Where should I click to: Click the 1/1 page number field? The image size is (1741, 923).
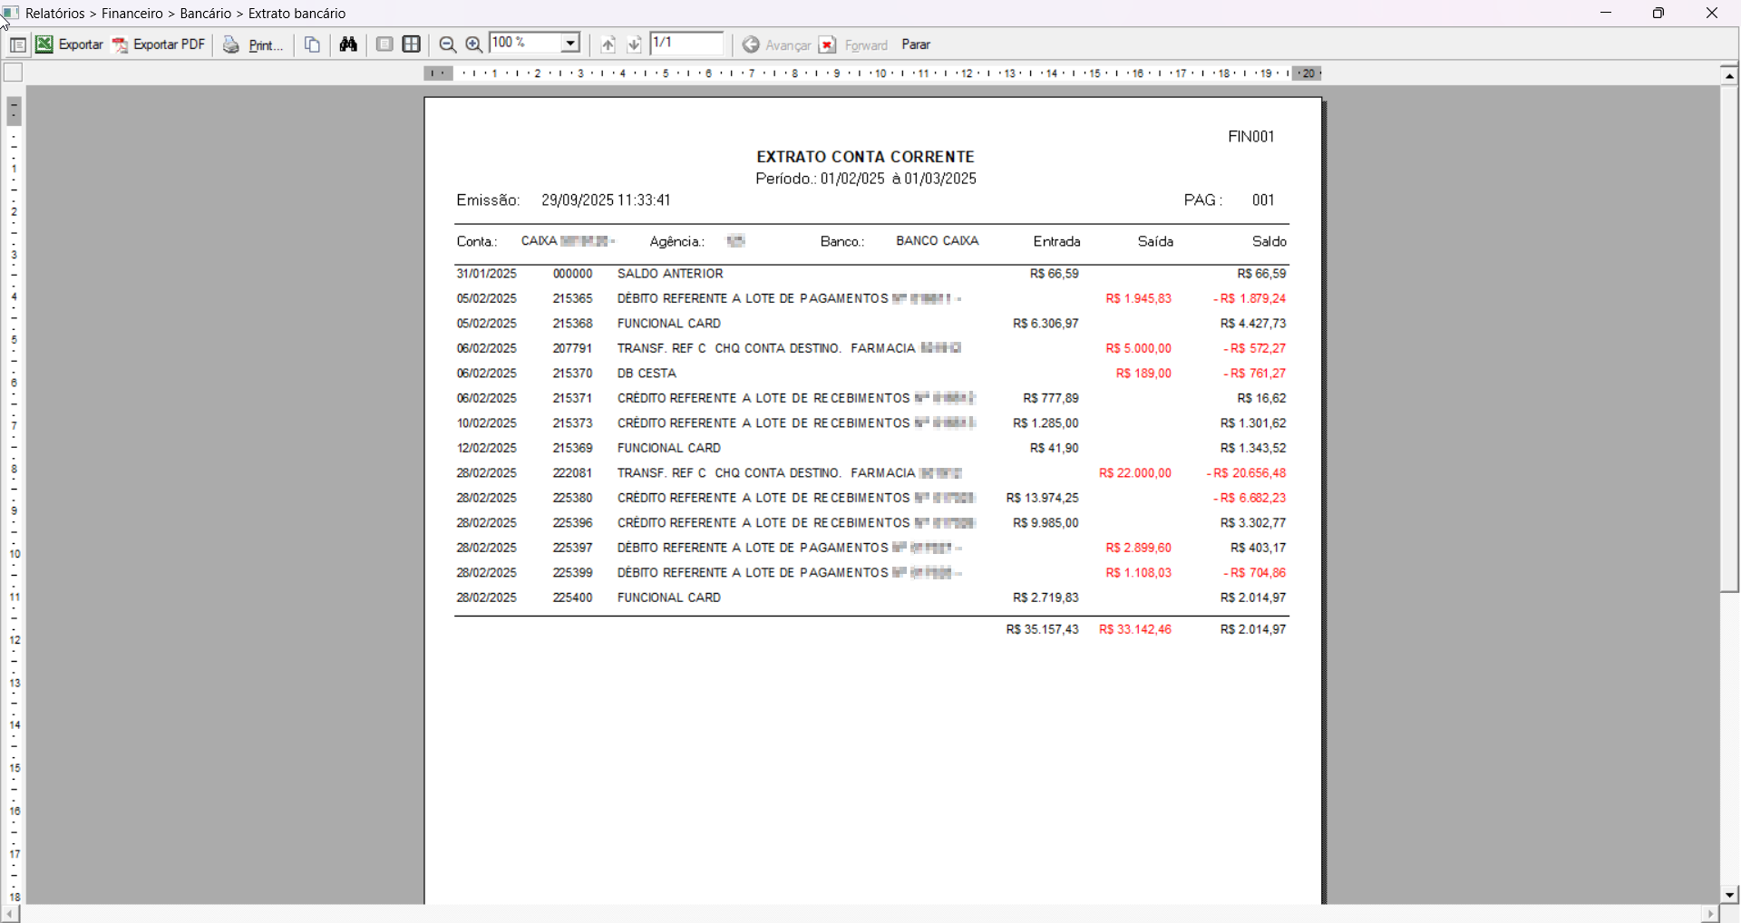[687, 44]
